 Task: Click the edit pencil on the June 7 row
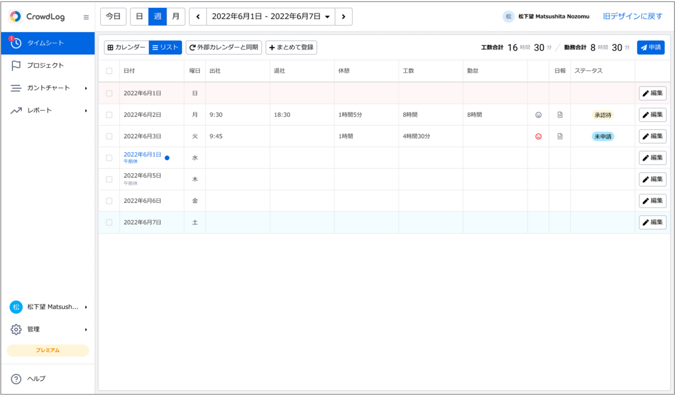point(653,222)
